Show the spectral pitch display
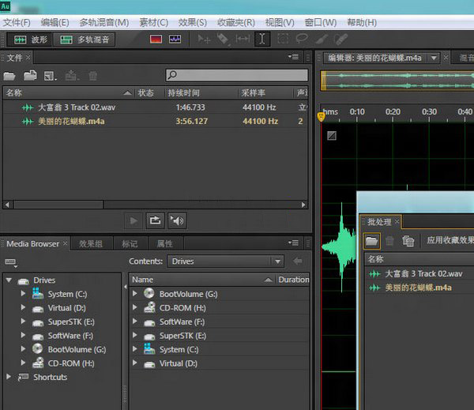 tap(175, 39)
